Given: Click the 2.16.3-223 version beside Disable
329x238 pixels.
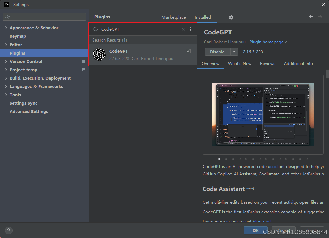Looking at the screenshot, I should point(253,52).
